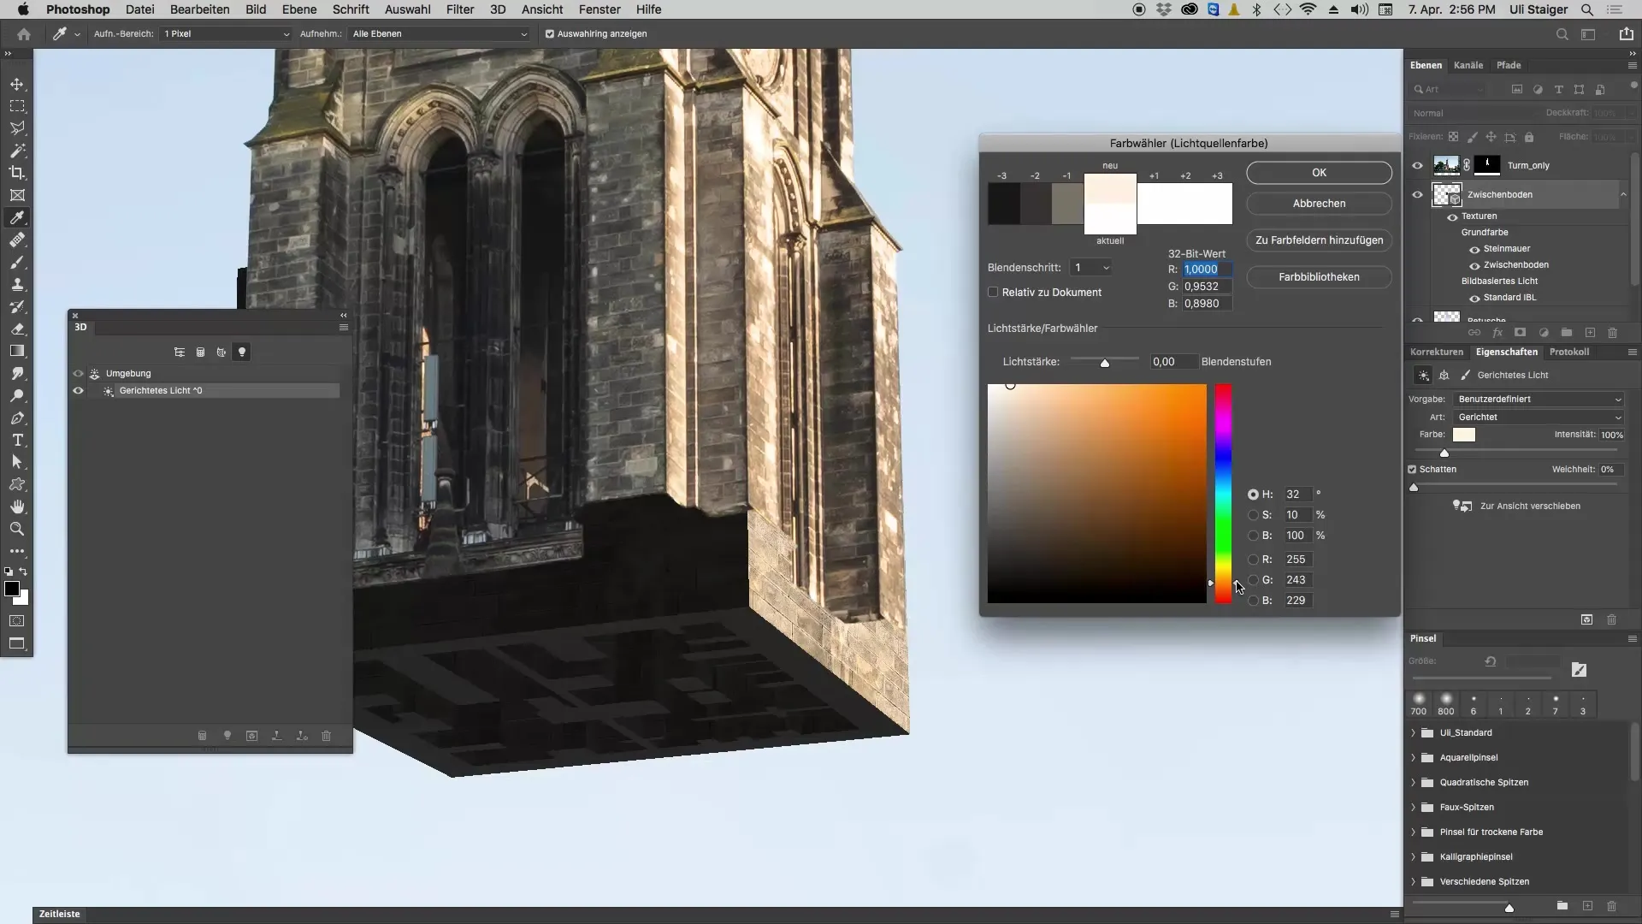Hide the Gerichtetes Licht layer visibility

tap(78, 390)
